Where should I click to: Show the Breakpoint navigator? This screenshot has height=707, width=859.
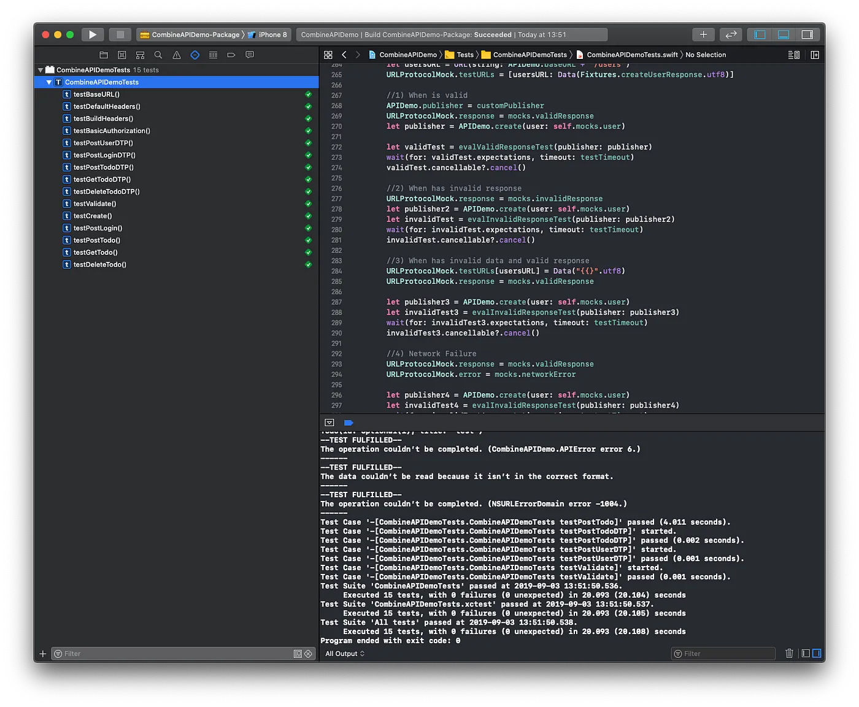[231, 55]
